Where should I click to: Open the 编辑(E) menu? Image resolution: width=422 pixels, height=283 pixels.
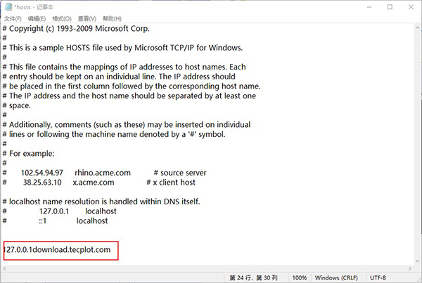pos(37,20)
